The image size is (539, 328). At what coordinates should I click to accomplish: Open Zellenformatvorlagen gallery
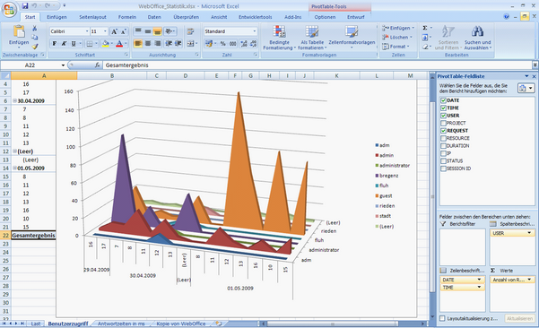[x=352, y=37]
